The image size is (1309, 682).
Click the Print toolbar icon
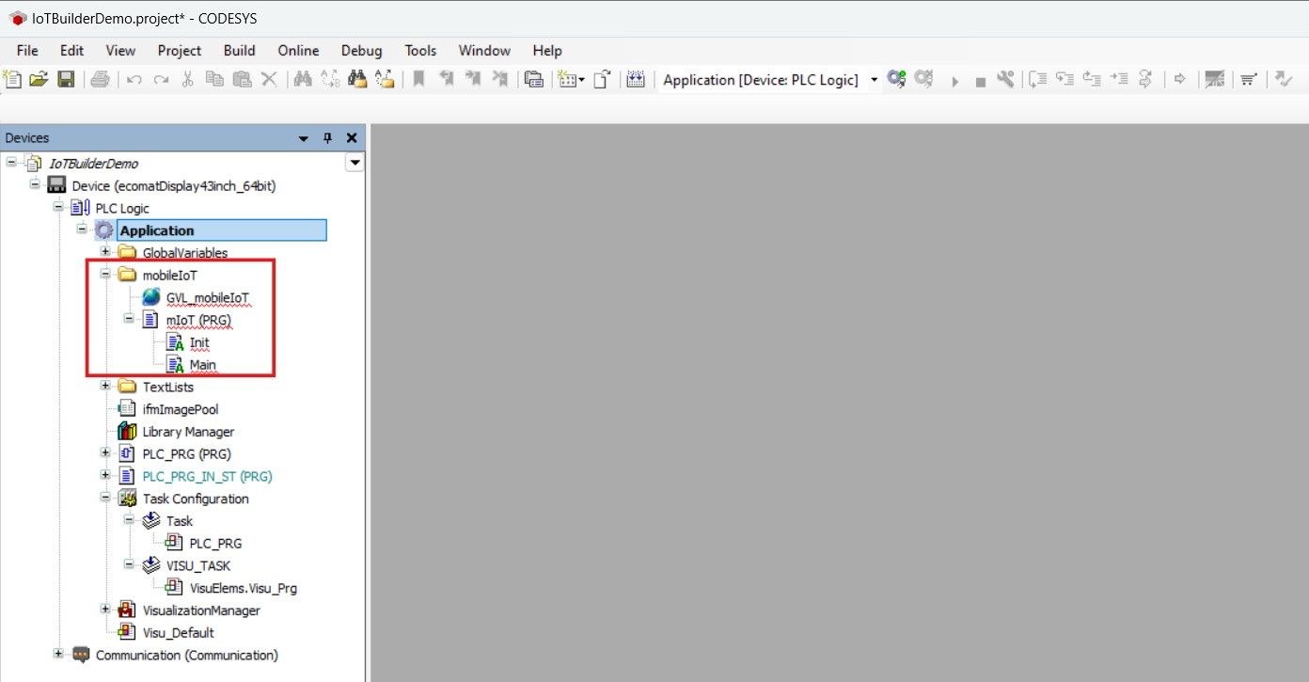pos(101,80)
